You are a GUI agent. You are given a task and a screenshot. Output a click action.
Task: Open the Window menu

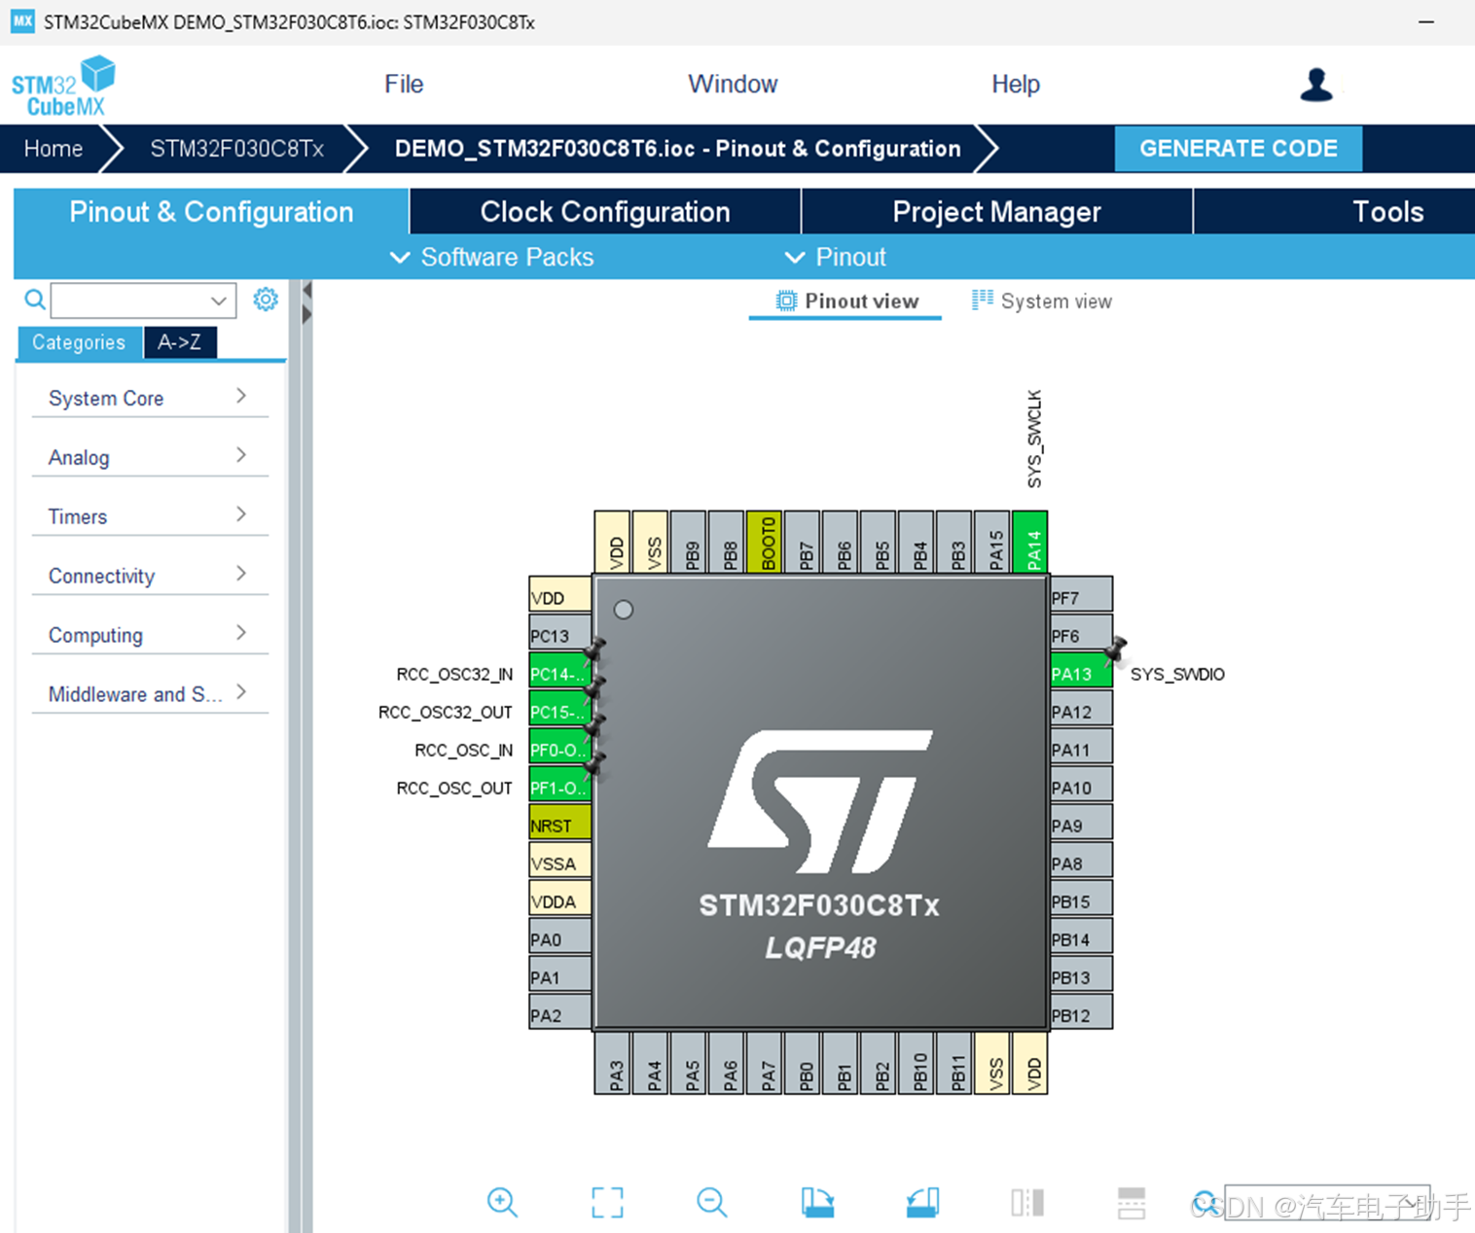point(733,84)
